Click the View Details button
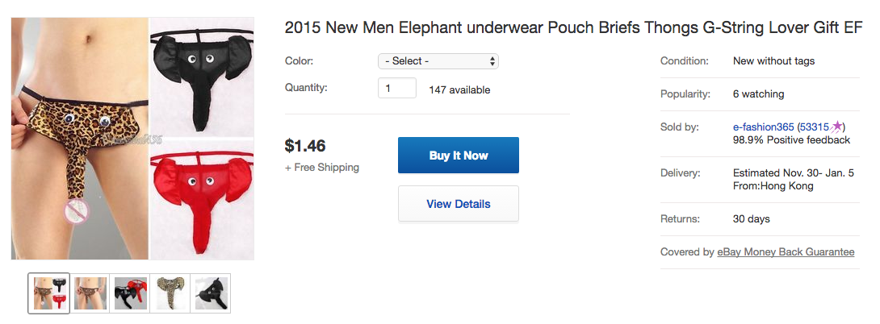 pos(458,204)
